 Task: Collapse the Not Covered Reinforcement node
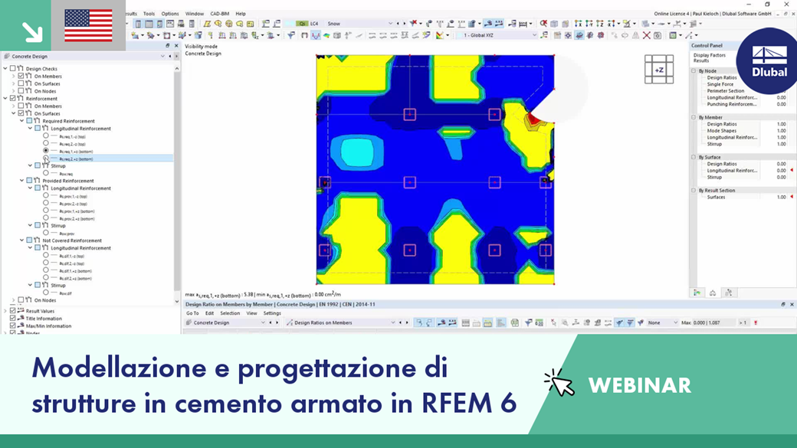point(22,240)
